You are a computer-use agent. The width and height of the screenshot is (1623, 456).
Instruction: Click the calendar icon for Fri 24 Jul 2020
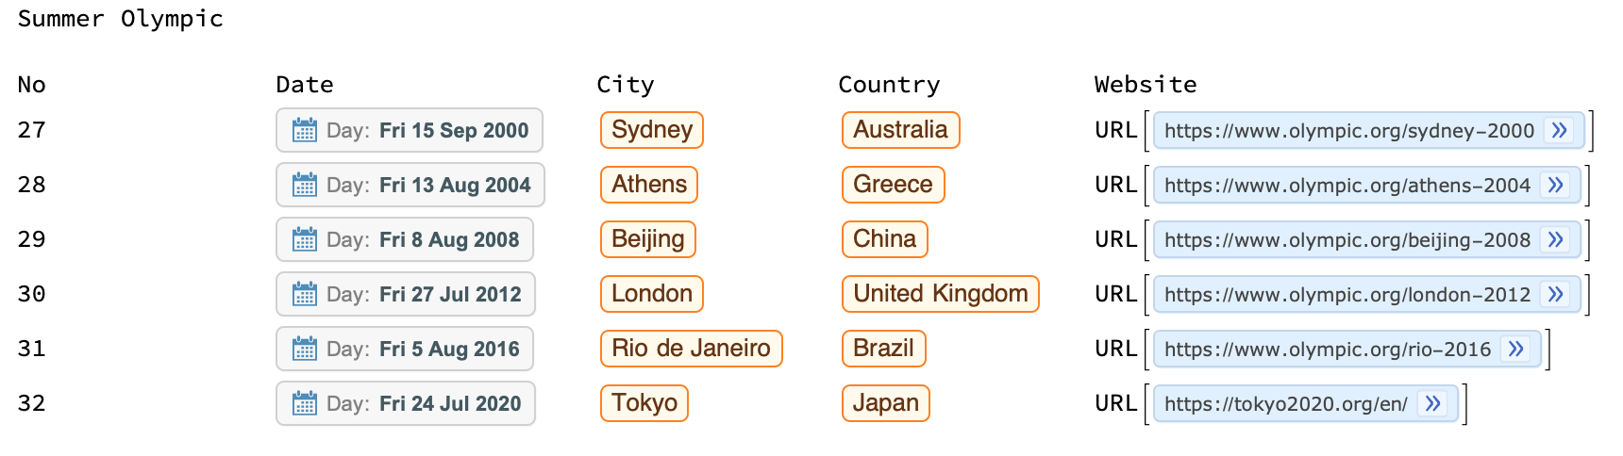tap(304, 403)
